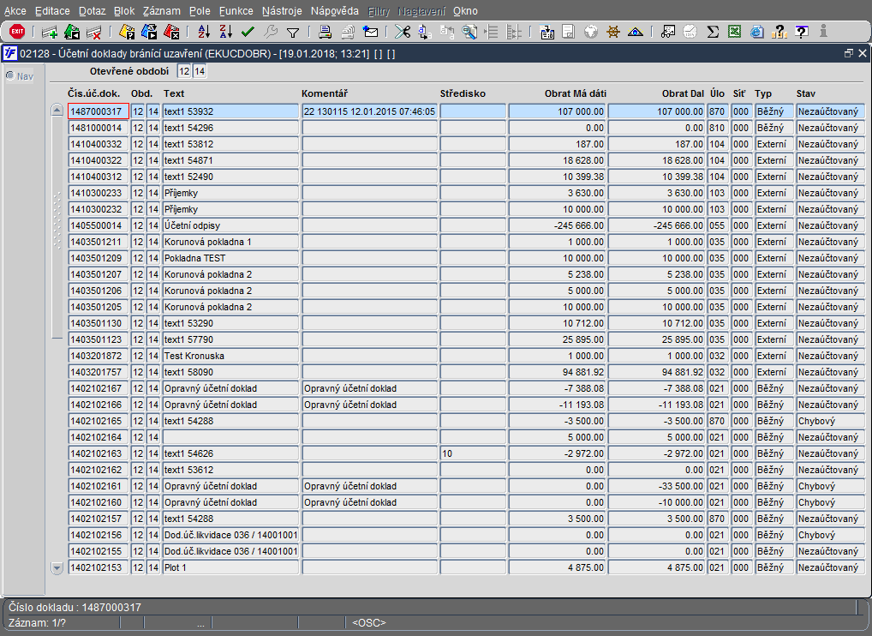Click the Sigma sum icon

tap(713, 33)
